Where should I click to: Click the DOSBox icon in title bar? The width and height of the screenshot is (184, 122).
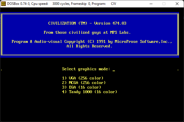click(x=4, y=4)
